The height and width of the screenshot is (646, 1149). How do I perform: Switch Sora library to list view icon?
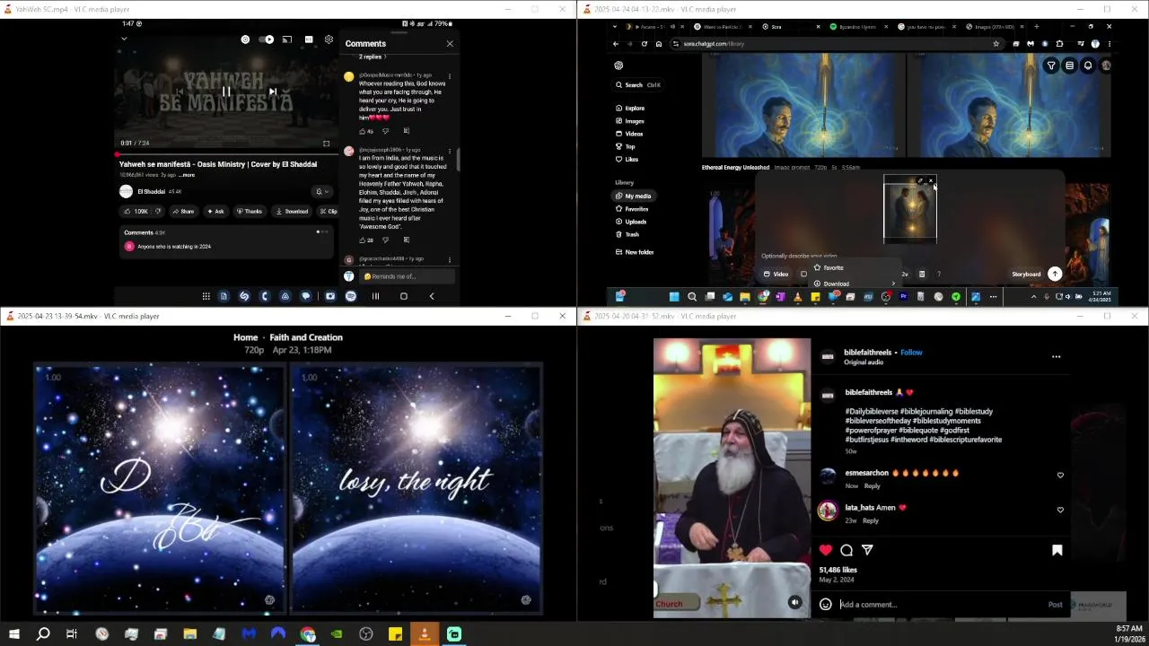point(1070,65)
